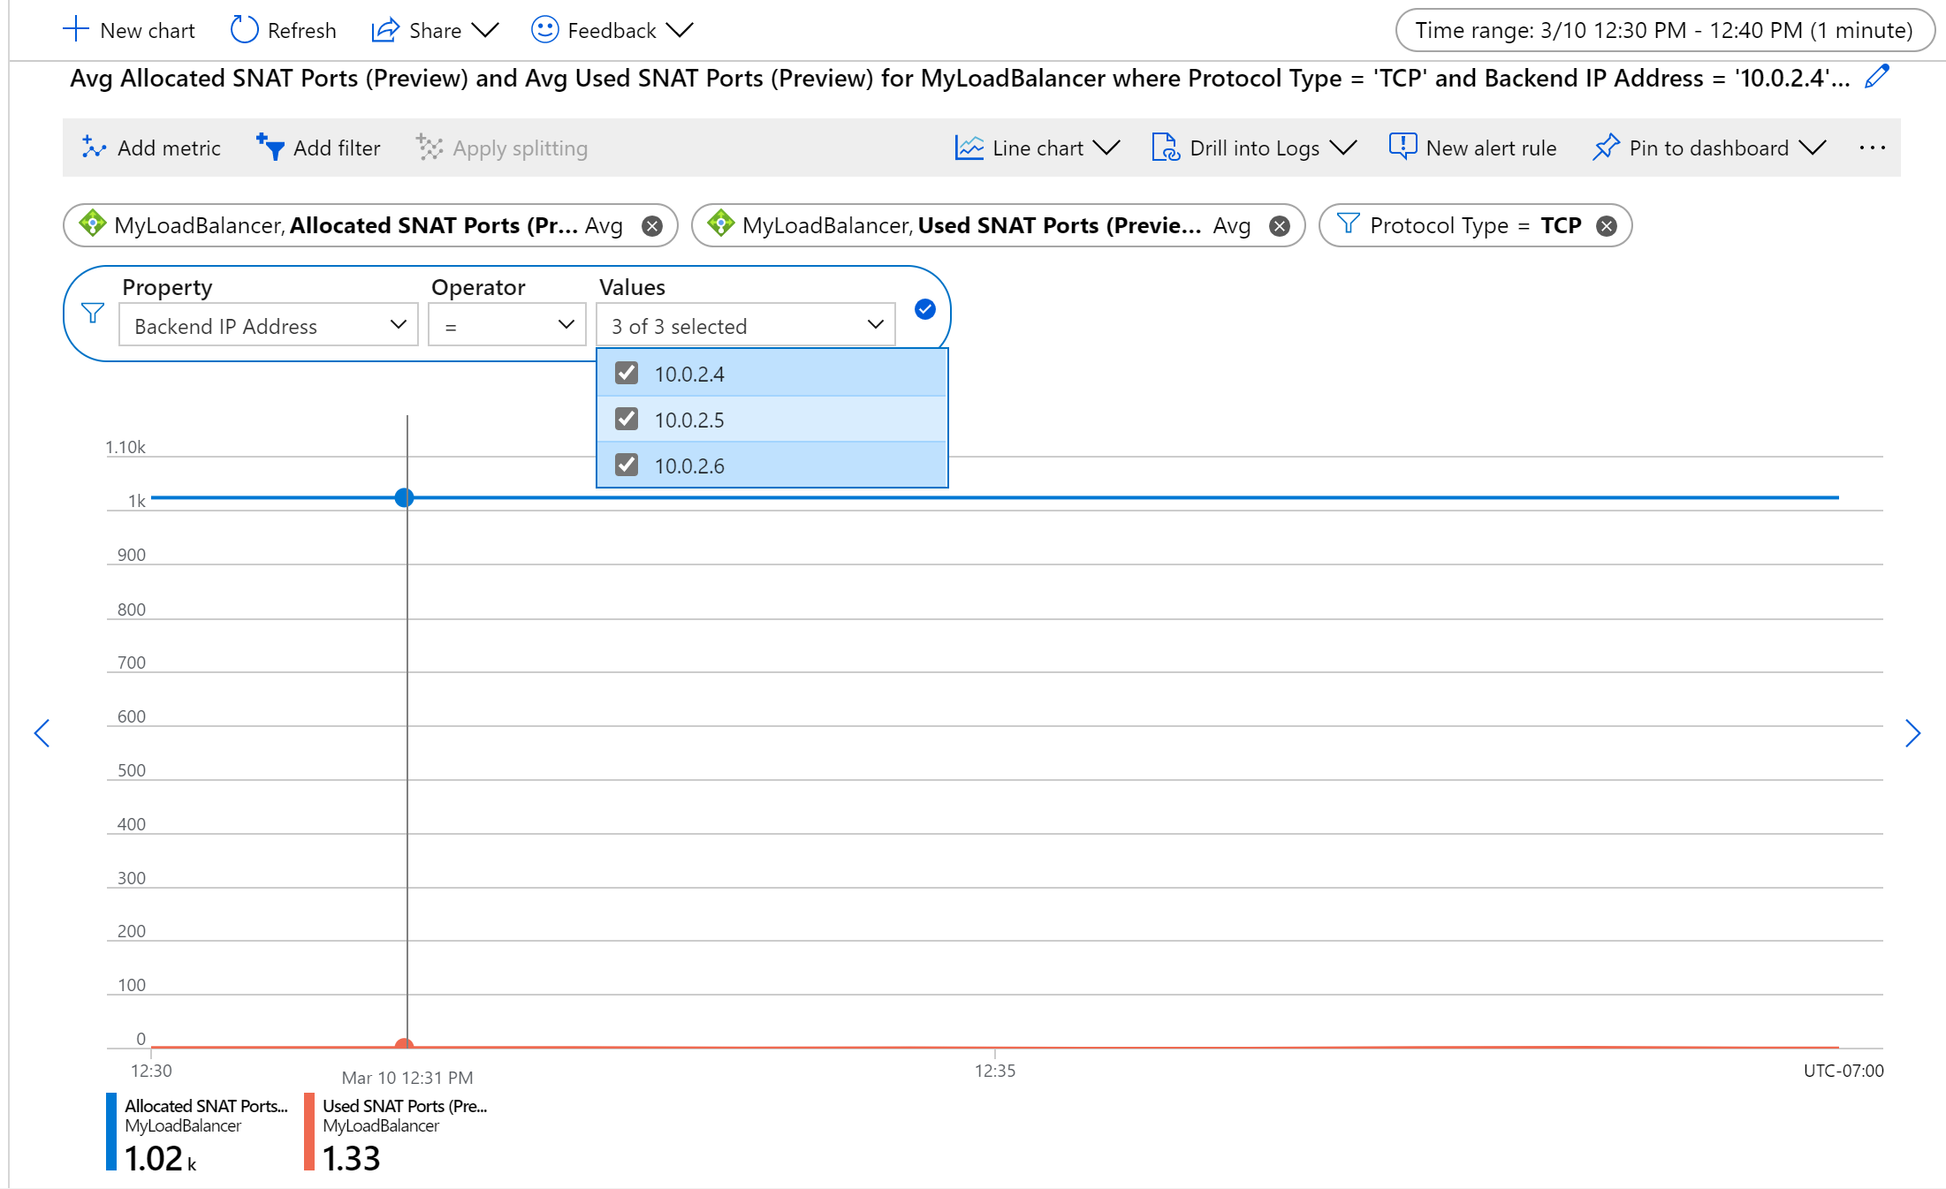Toggle checkbox for IP 10.0.2.6
This screenshot has width=1946, height=1189.
(x=627, y=466)
